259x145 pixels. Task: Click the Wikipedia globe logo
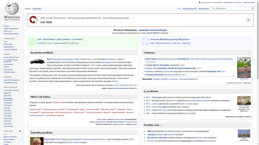[x=12, y=9]
